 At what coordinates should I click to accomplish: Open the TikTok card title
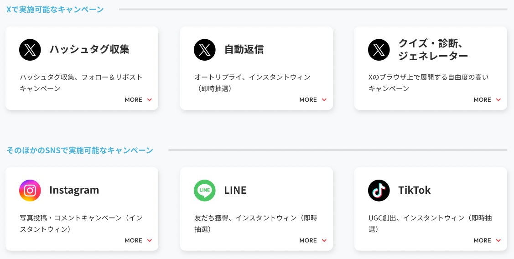(414, 190)
